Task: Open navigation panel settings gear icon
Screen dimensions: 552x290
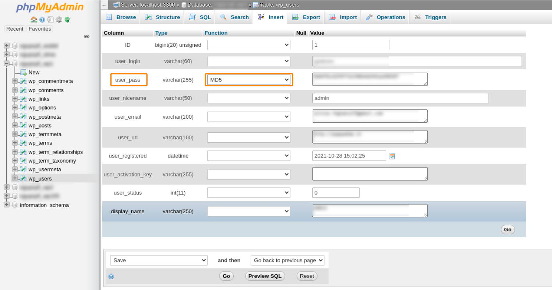Action: point(59,20)
